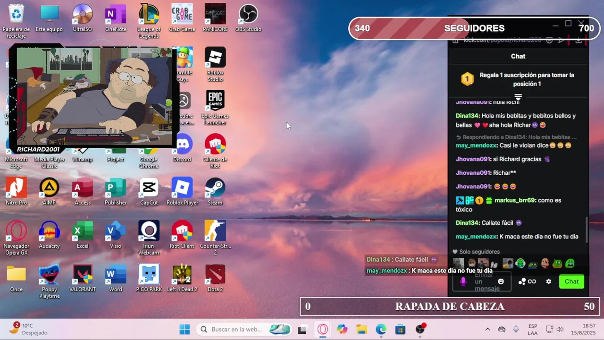Open Epic Games Launcher desktop icon

215,108
